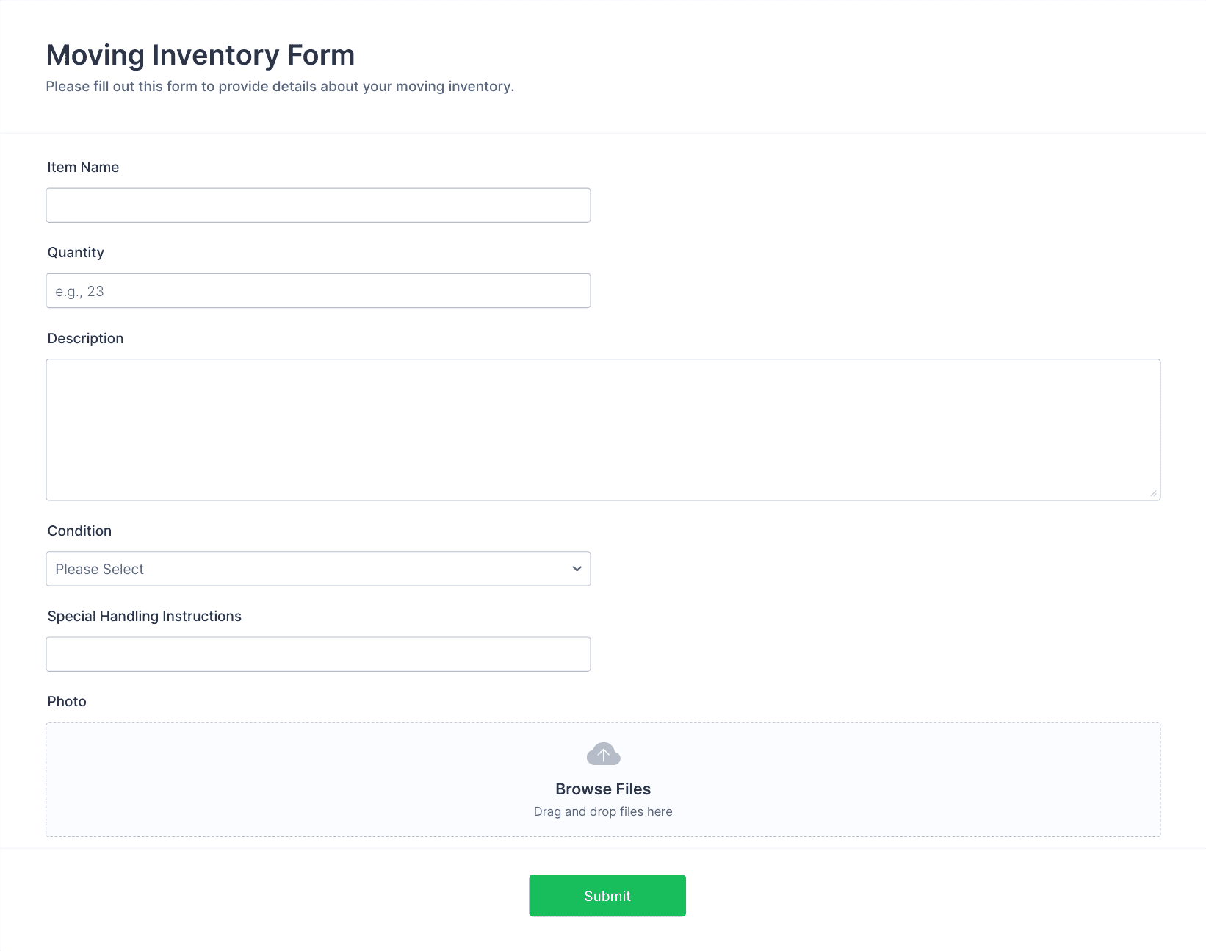Click the Condition dropdown chevron arrow
Image resolution: width=1206 pixels, height=951 pixels.
[x=577, y=569]
